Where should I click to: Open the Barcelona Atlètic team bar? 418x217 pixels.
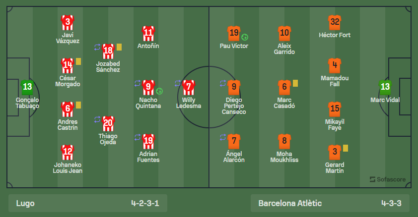click(330, 203)
